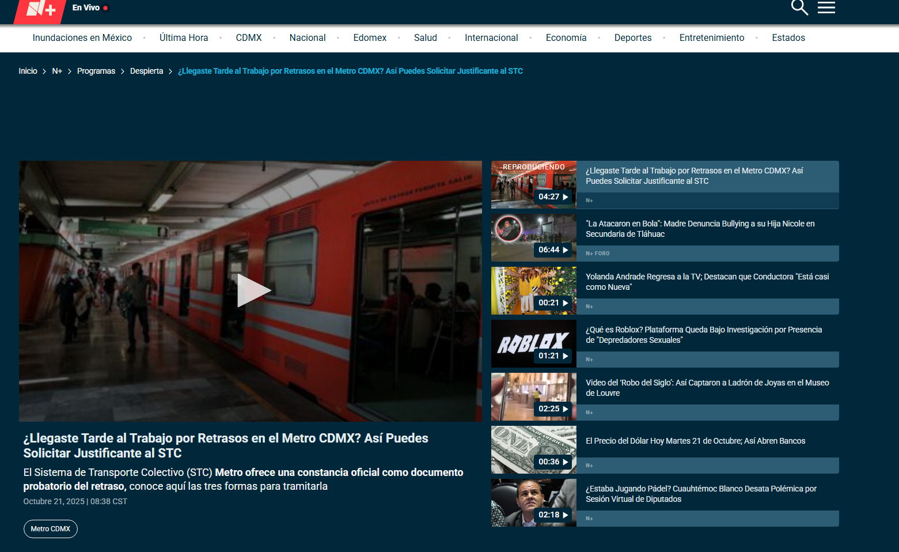This screenshot has height=552, width=899.
Task: Open the Cuauhtémoc Blanco video thumbnail (02:18)
Action: pos(534,502)
